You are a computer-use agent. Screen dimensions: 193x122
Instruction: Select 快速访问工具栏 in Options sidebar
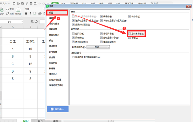pos(56,85)
